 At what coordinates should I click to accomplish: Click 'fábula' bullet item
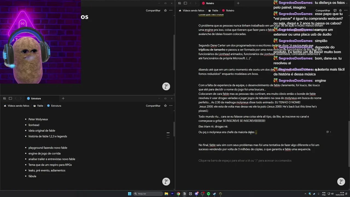click(32, 176)
